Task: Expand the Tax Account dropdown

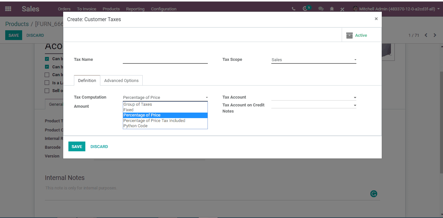Action: coord(314,97)
